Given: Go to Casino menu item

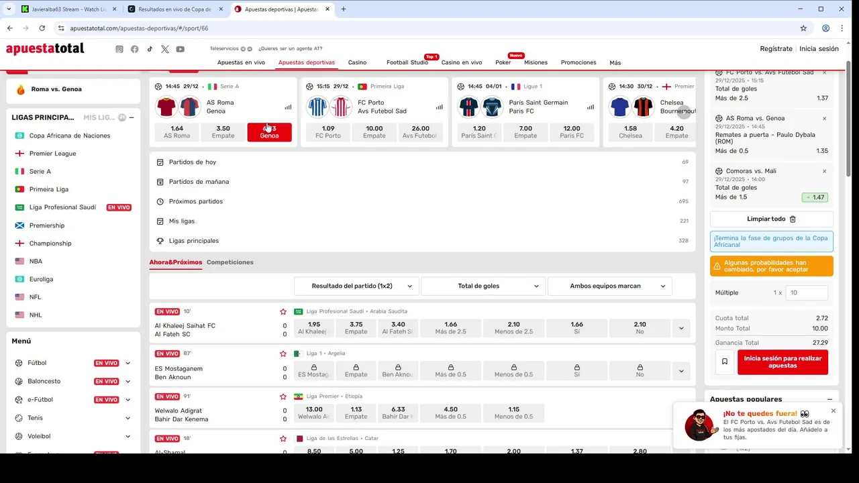Looking at the screenshot, I should click(357, 62).
